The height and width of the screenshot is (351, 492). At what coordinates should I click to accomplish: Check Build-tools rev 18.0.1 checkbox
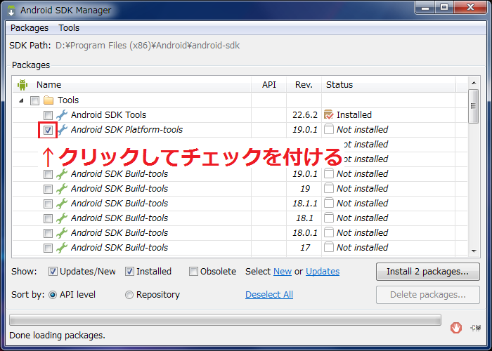click(48, 233)
